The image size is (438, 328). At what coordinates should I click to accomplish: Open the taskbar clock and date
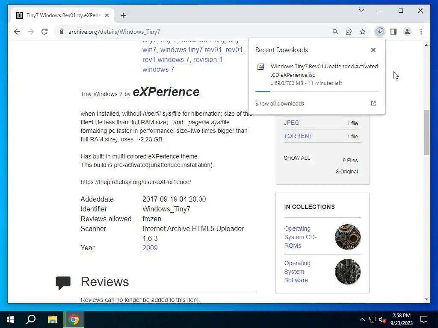[401, 319]
